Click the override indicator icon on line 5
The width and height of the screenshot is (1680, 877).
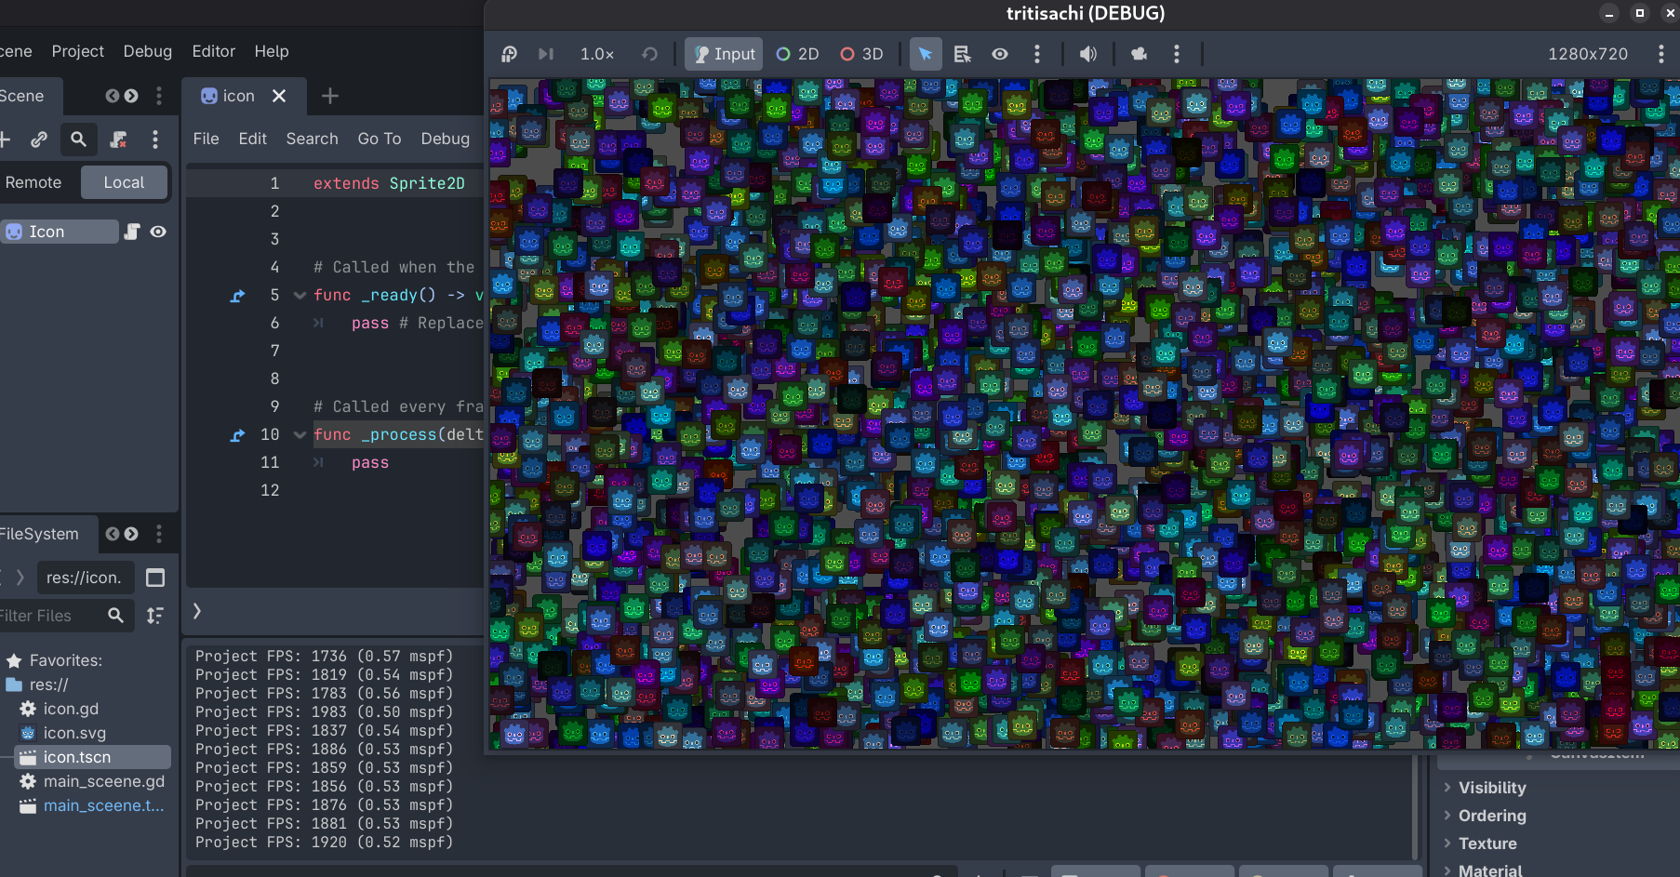point(238,296)
